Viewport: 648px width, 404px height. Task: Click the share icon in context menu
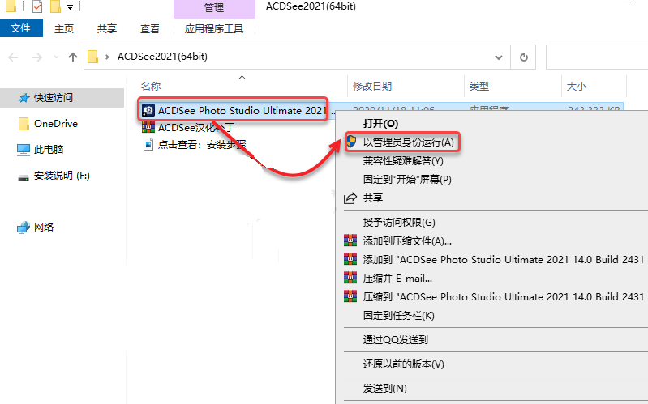coord(350,198)
